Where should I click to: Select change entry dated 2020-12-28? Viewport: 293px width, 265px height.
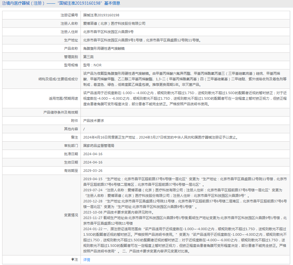[x=185, y=204]
